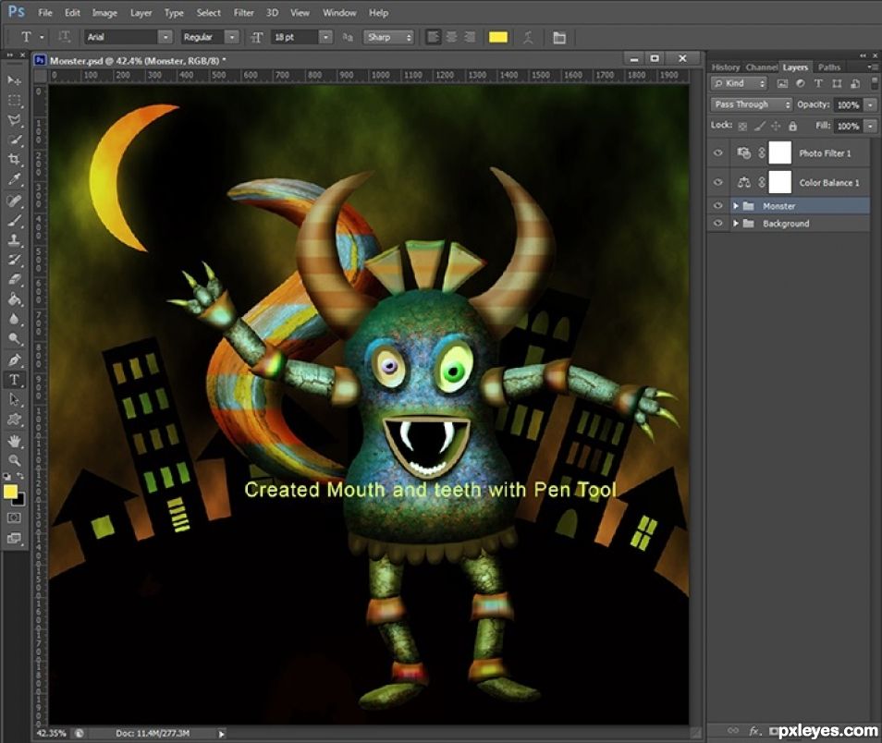Select the Clone Stamp tool

pyautogui.click(x=14, y=240)
